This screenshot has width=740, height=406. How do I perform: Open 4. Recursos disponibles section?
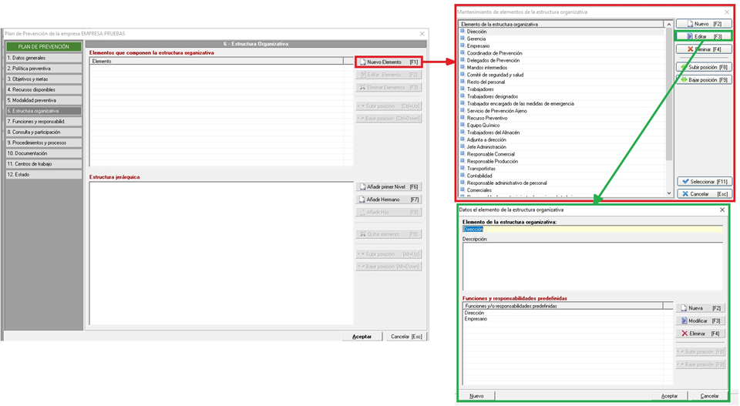(x=43, y=89)
